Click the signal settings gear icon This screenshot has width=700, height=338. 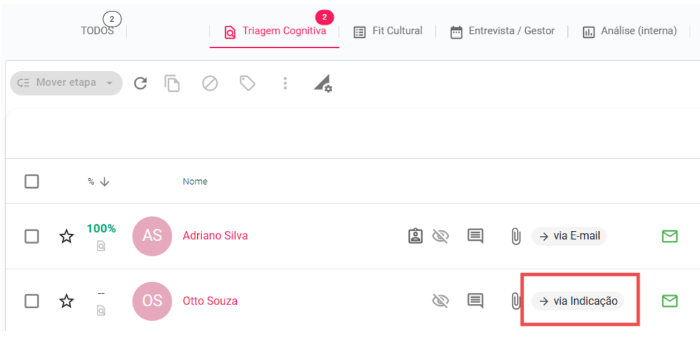tap(323, 83)
